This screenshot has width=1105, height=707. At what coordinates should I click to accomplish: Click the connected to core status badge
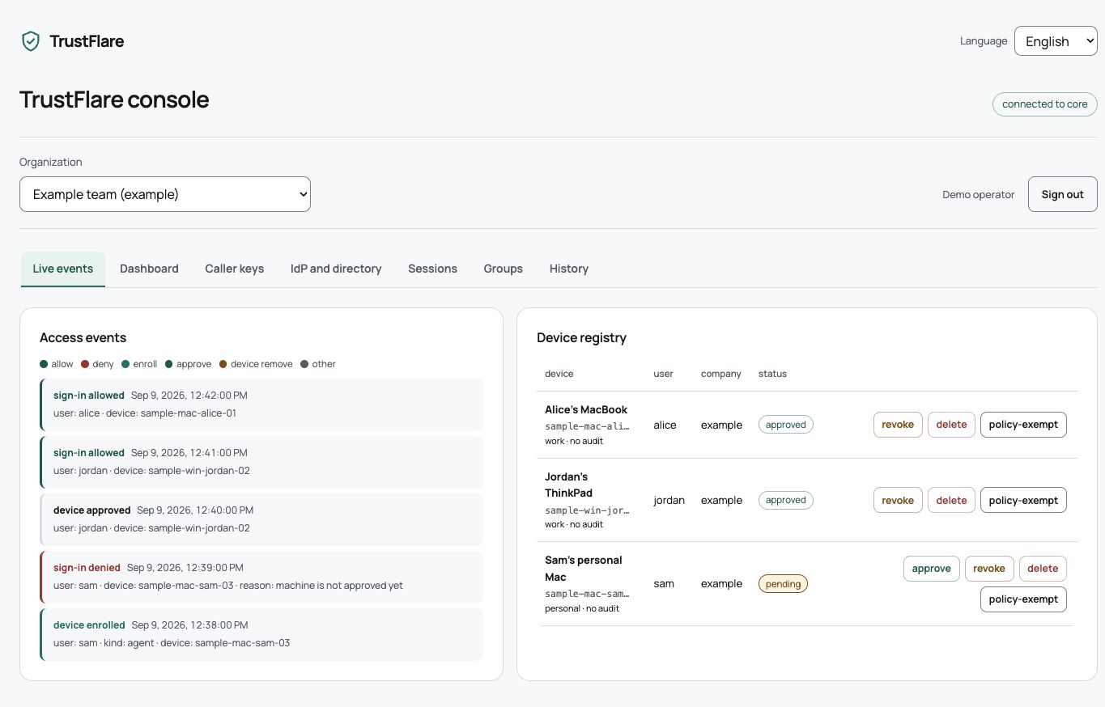pyautogui.click(x=1045, y=104)
